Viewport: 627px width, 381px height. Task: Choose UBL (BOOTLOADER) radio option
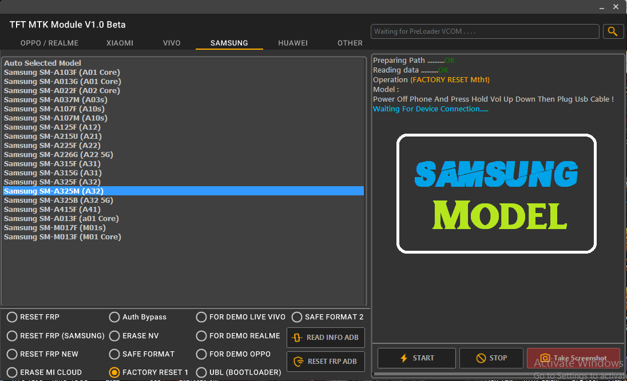(239, 372)
